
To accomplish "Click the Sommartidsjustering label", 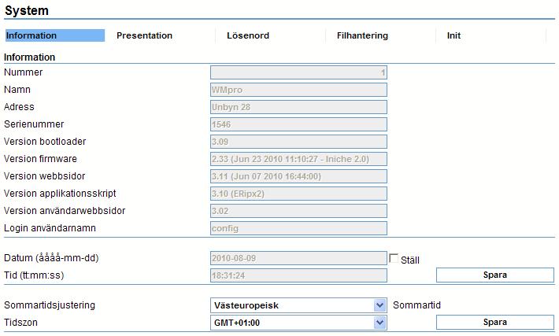I will (50, 305).
